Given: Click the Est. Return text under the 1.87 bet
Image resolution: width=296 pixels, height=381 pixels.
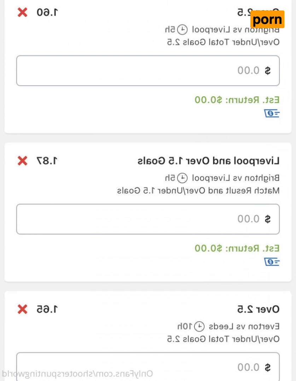Looking at the screenshot, I should pos(237,248).
